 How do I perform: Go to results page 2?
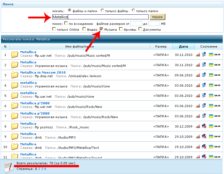pos(39,169)
